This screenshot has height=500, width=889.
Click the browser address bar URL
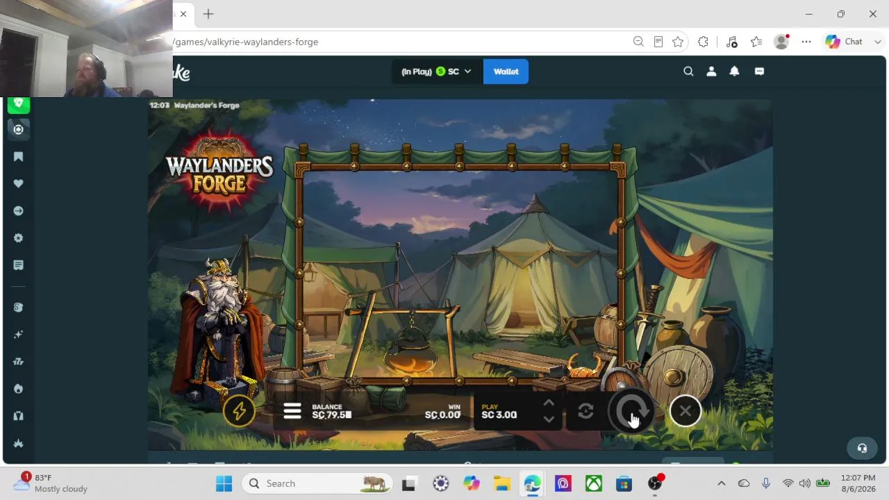[x=246, y=42]
